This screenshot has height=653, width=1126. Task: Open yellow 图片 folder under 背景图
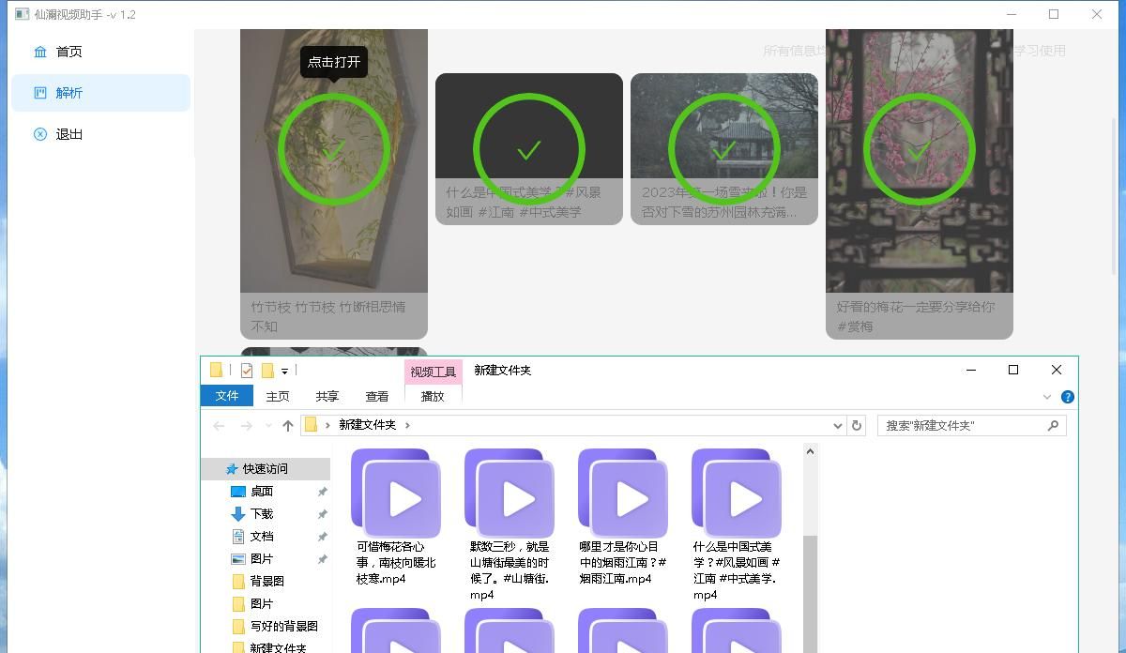point(262,603)
